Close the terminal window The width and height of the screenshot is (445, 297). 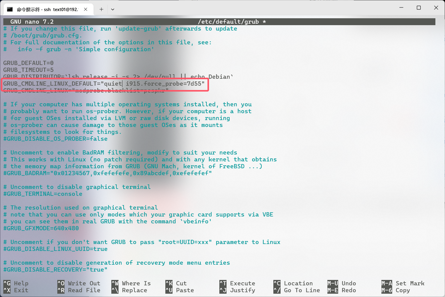tap(436, 8)
